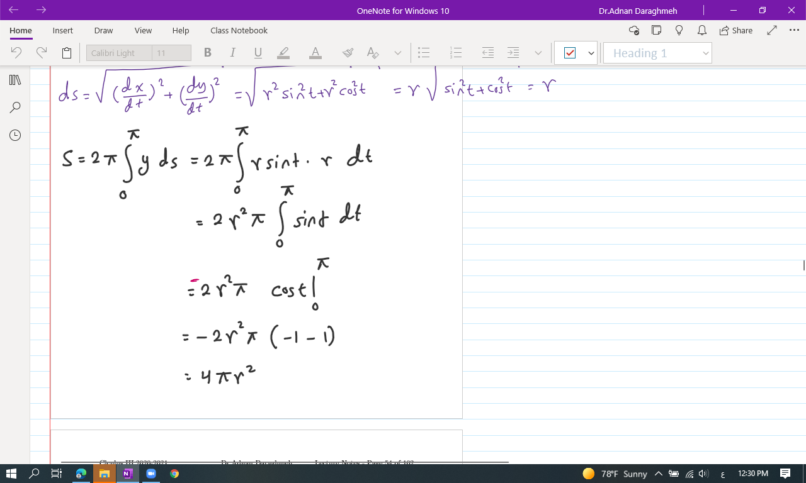Open the tags dropdown arrow
Viewport: 806px width, 483px height.
(591, 53)
